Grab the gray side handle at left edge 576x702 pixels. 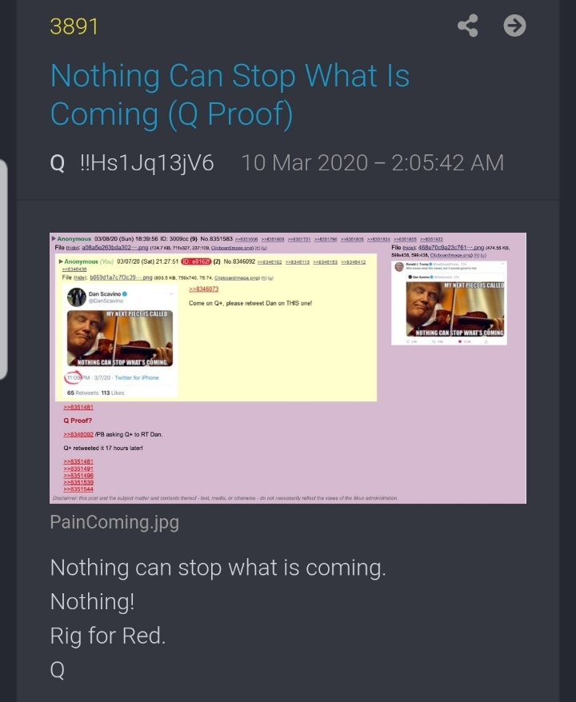click(x=3, y=269)
